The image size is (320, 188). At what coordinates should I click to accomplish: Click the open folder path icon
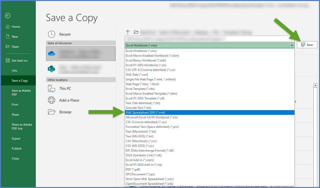(x=136, y=32)
